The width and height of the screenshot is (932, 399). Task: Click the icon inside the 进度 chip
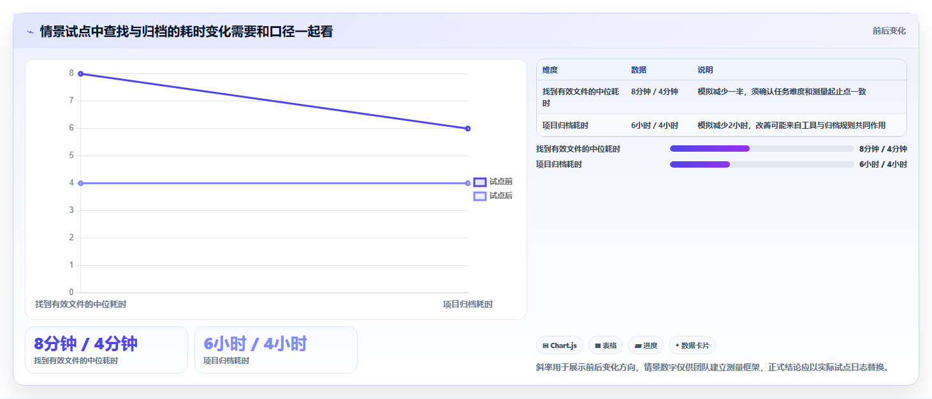(637, 345)
